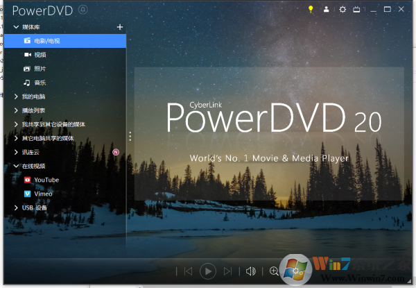Close the PowerDVD window
The image size is (416, 288).
click(401, 9)
